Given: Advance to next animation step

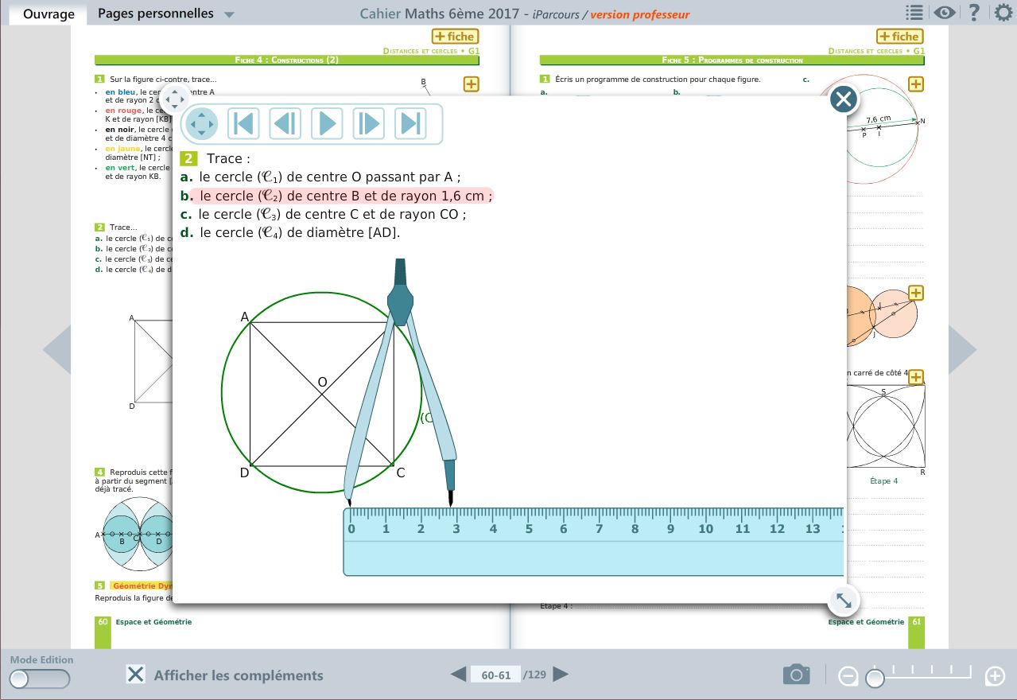Looking at the screenshot, I should click(368, 124).
